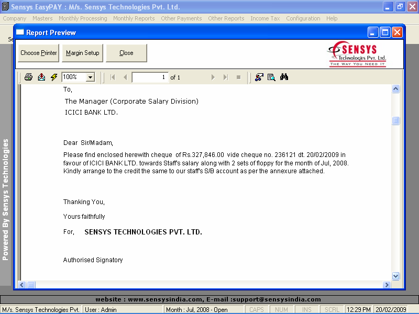Viewport: 419px width, 314px height.
Task: Click the Margin Setup button
Action: coord(82,53)
